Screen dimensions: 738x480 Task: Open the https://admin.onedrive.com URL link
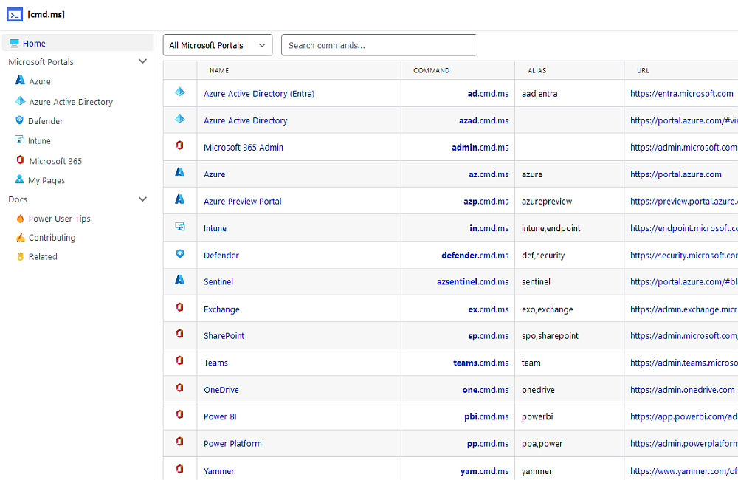[683, 390]
